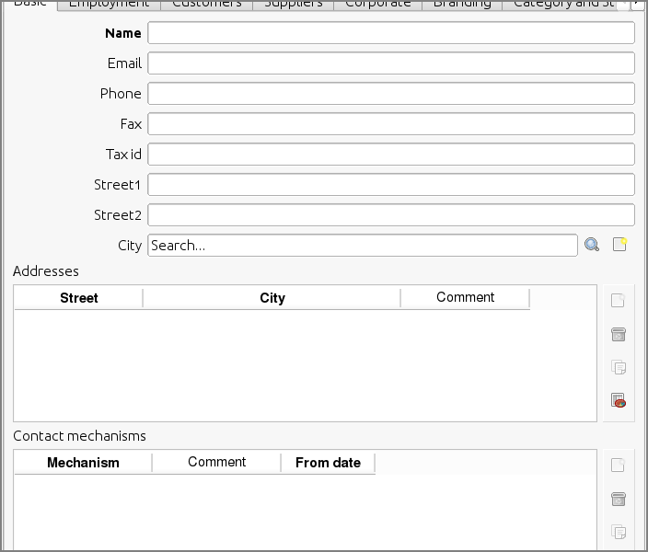The width and height of the screenshot is (648, 552).
Task: Click the Street2 input box
Action: click(391, 215)
